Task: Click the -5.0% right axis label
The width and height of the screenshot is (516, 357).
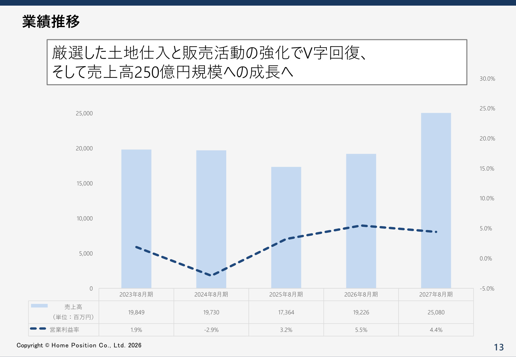Action: (x=487, y=289)
